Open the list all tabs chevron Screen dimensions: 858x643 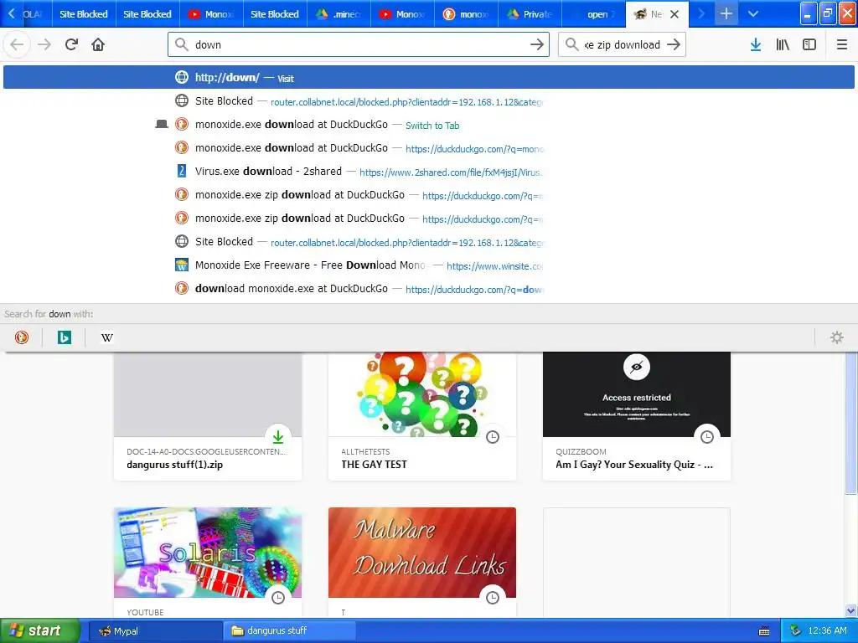click(753, 13)
